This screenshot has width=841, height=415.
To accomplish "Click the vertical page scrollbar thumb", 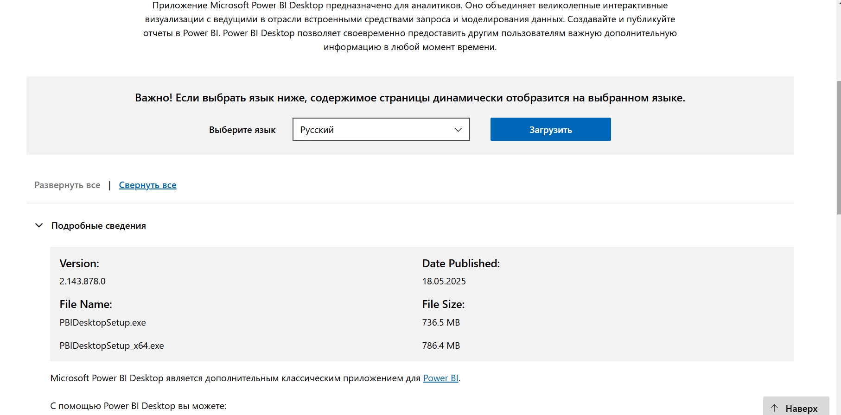I will 839,147.
